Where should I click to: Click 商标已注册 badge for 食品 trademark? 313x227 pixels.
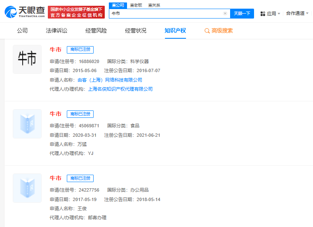pos(80,114)
